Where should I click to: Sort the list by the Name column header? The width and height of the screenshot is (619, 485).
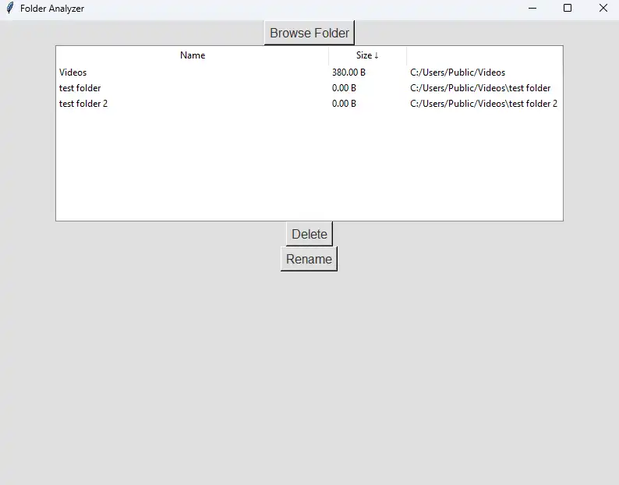193,55
